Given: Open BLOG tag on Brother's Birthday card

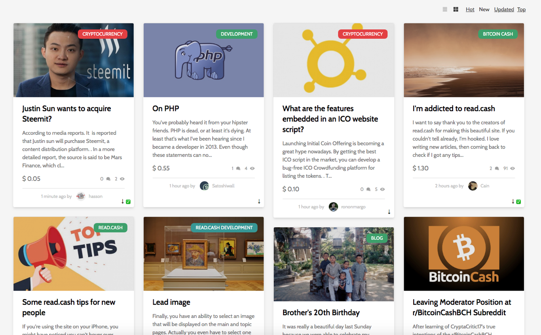Looking at the screenshot, I should pyautogui.click(x=377, y=238).
